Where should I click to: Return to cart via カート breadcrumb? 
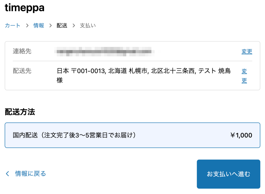[x=12, y=25]
